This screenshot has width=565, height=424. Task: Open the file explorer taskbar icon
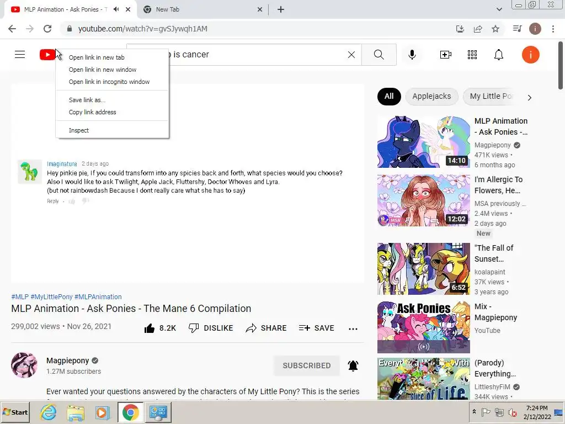click(x=75, y=412)
